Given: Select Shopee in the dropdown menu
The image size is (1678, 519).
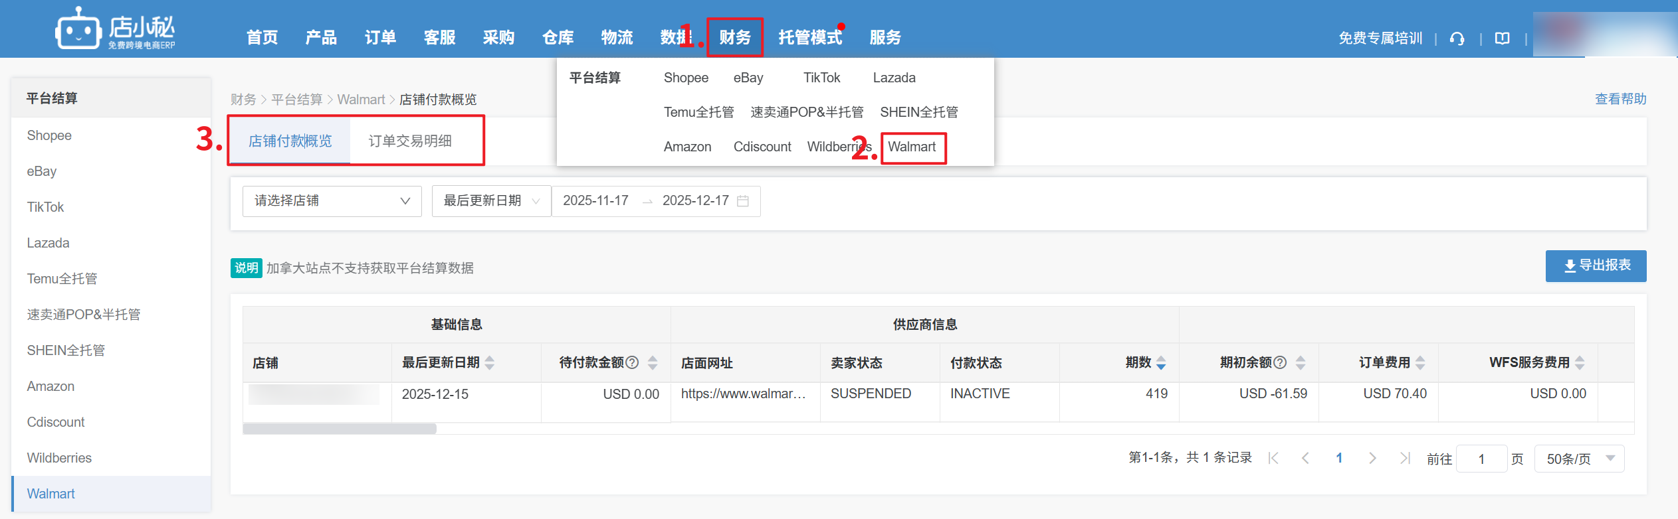Looking at the screenshot, I should 686,78.
